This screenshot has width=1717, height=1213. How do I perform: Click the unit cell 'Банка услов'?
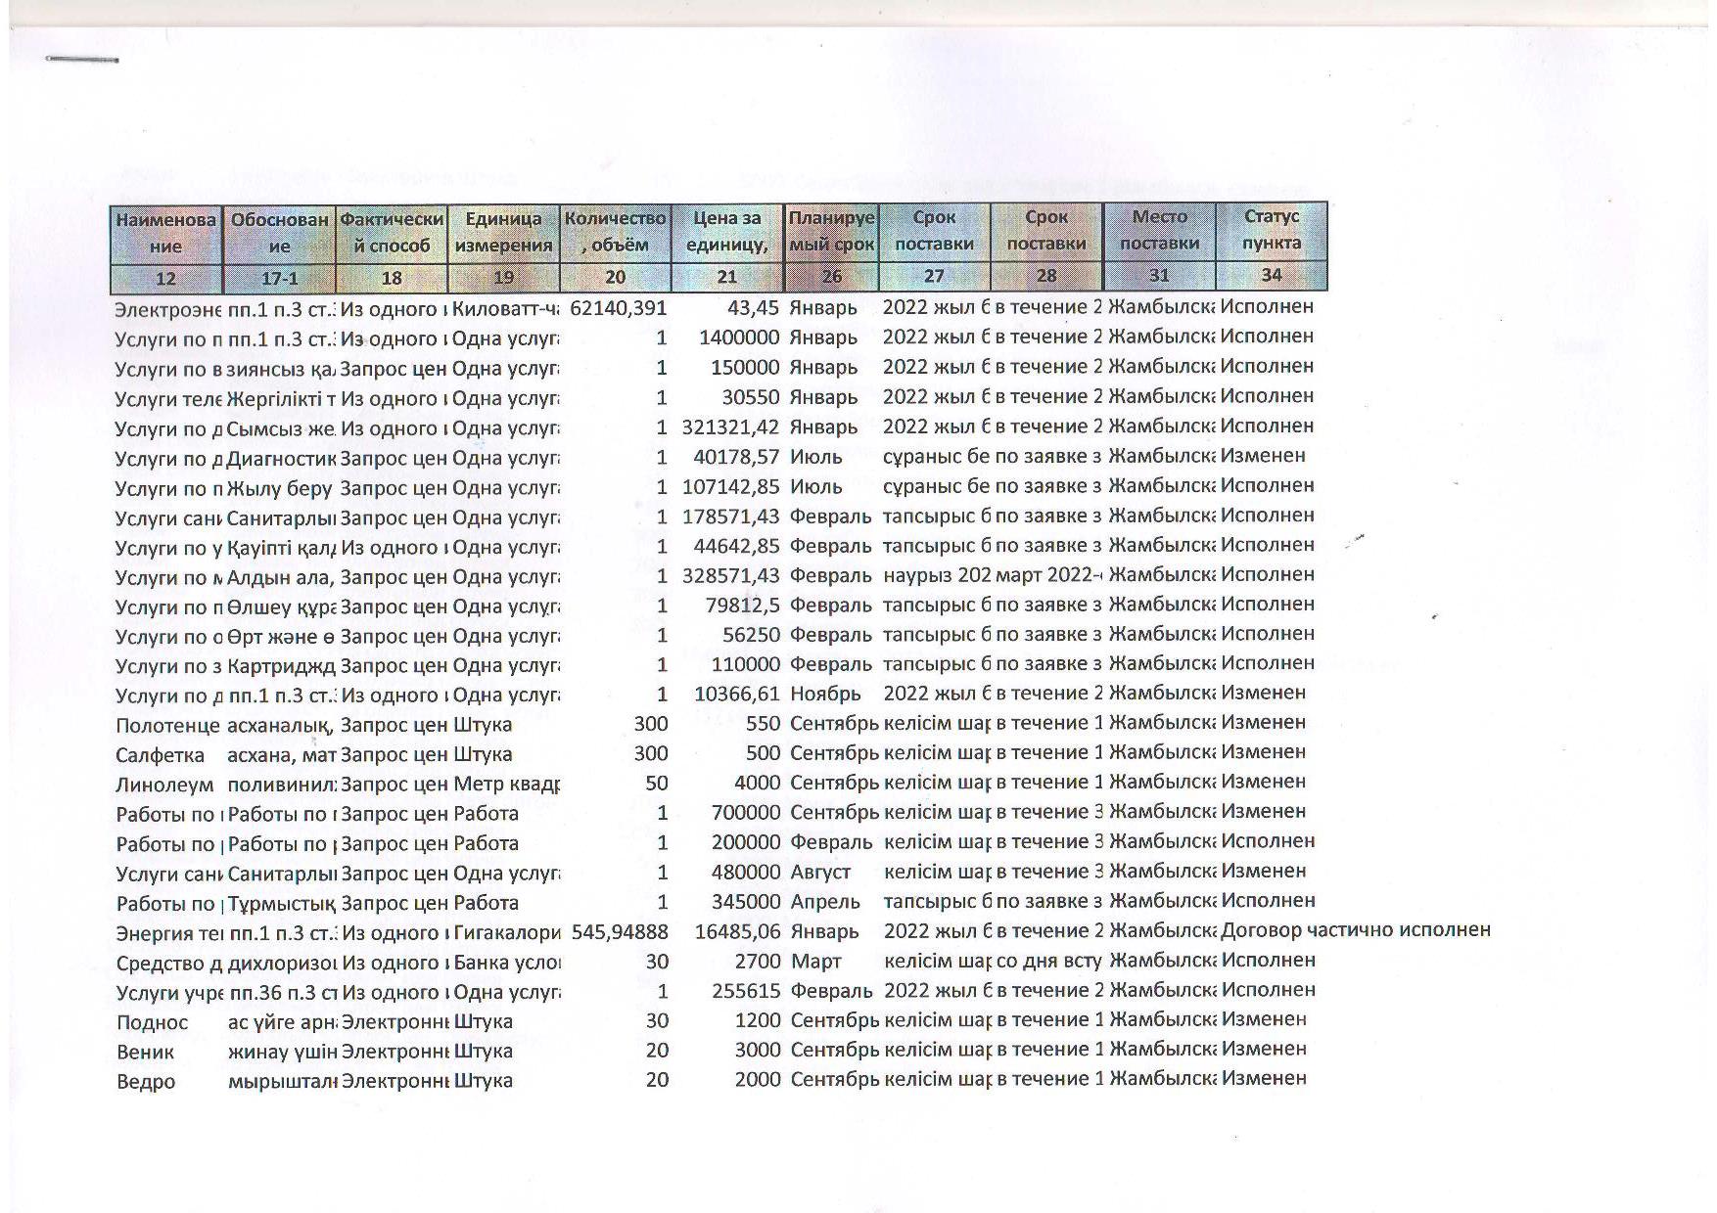click(507, 963)
